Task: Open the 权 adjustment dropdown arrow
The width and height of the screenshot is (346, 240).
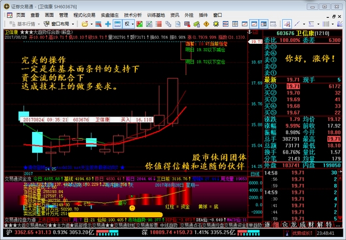Action: tap(133, 24)
